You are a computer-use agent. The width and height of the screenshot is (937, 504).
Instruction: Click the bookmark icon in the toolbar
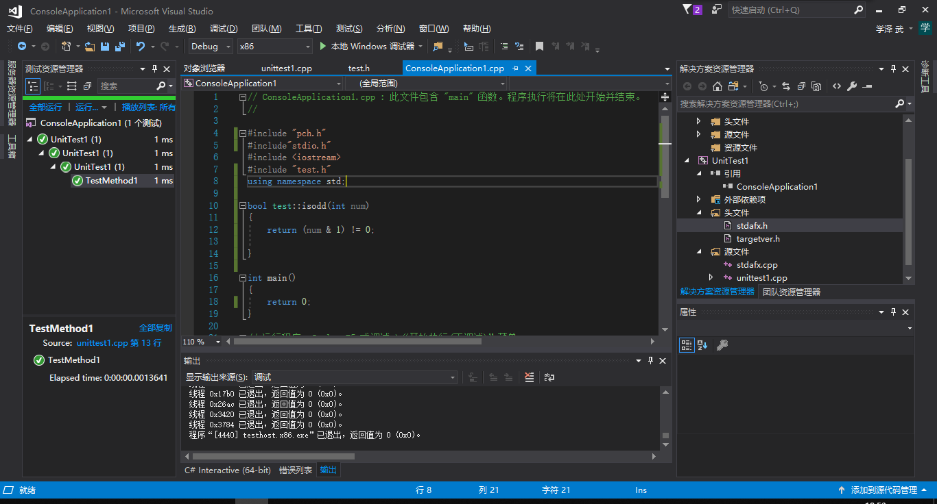[539, 47]
